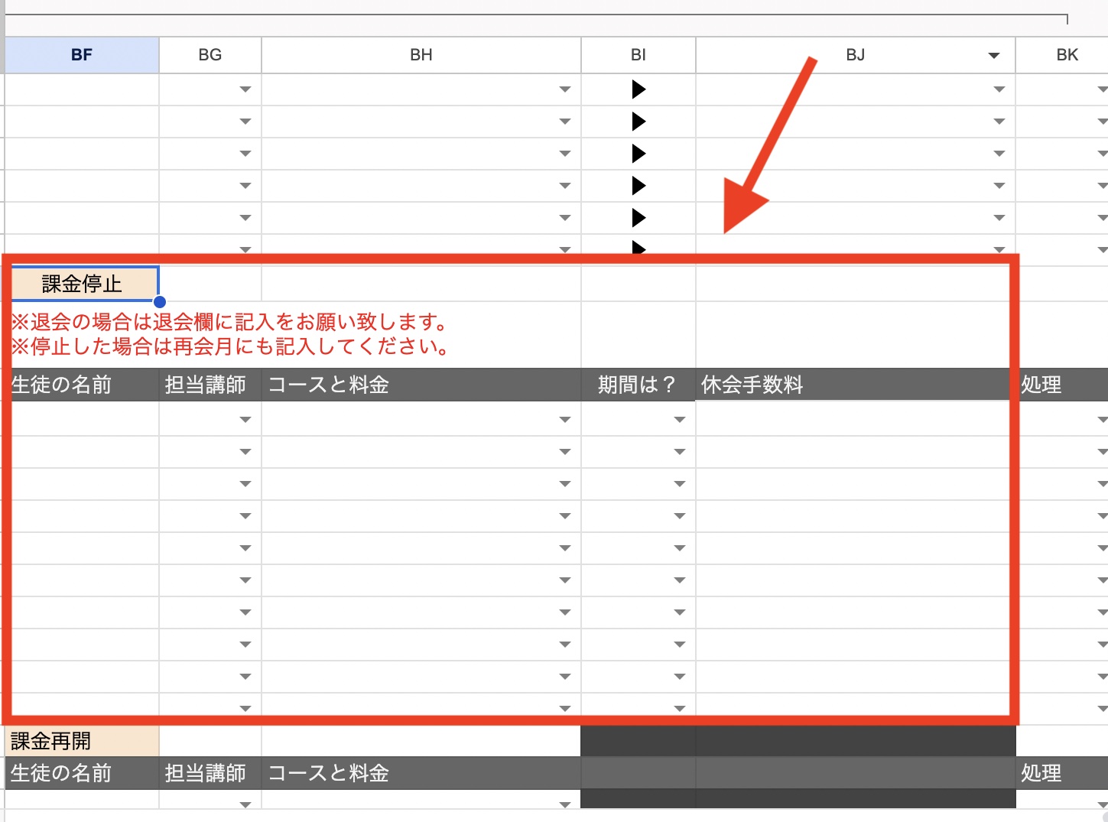1108x822 pixels.
Task: Select first empty cell under 休会手数料
Action: pyautogui.click(x=853, y=420)
